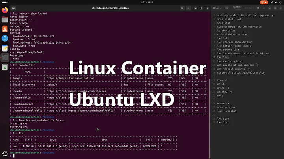This screenshot has height=159, width=284.
Task: Click 'ubuntu-minimal-daily' row name in terminal
Action: 28,111
